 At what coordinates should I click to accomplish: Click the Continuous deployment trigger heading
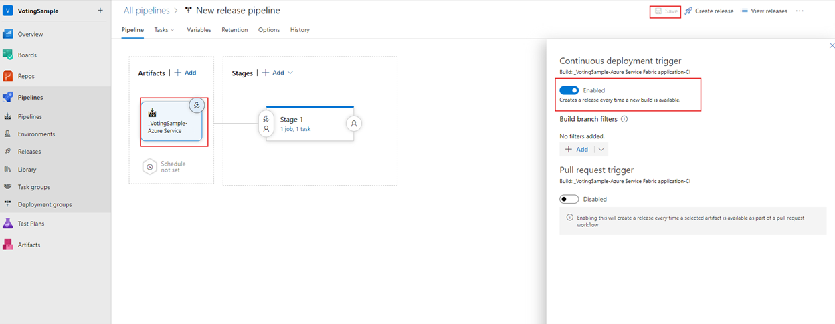click(x=620, y=61)
